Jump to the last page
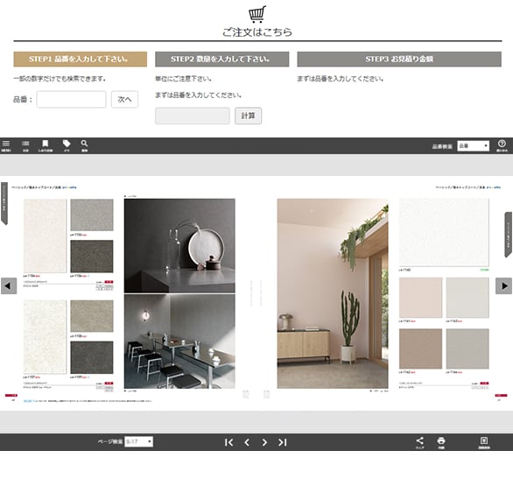 [x=283, y=442]
